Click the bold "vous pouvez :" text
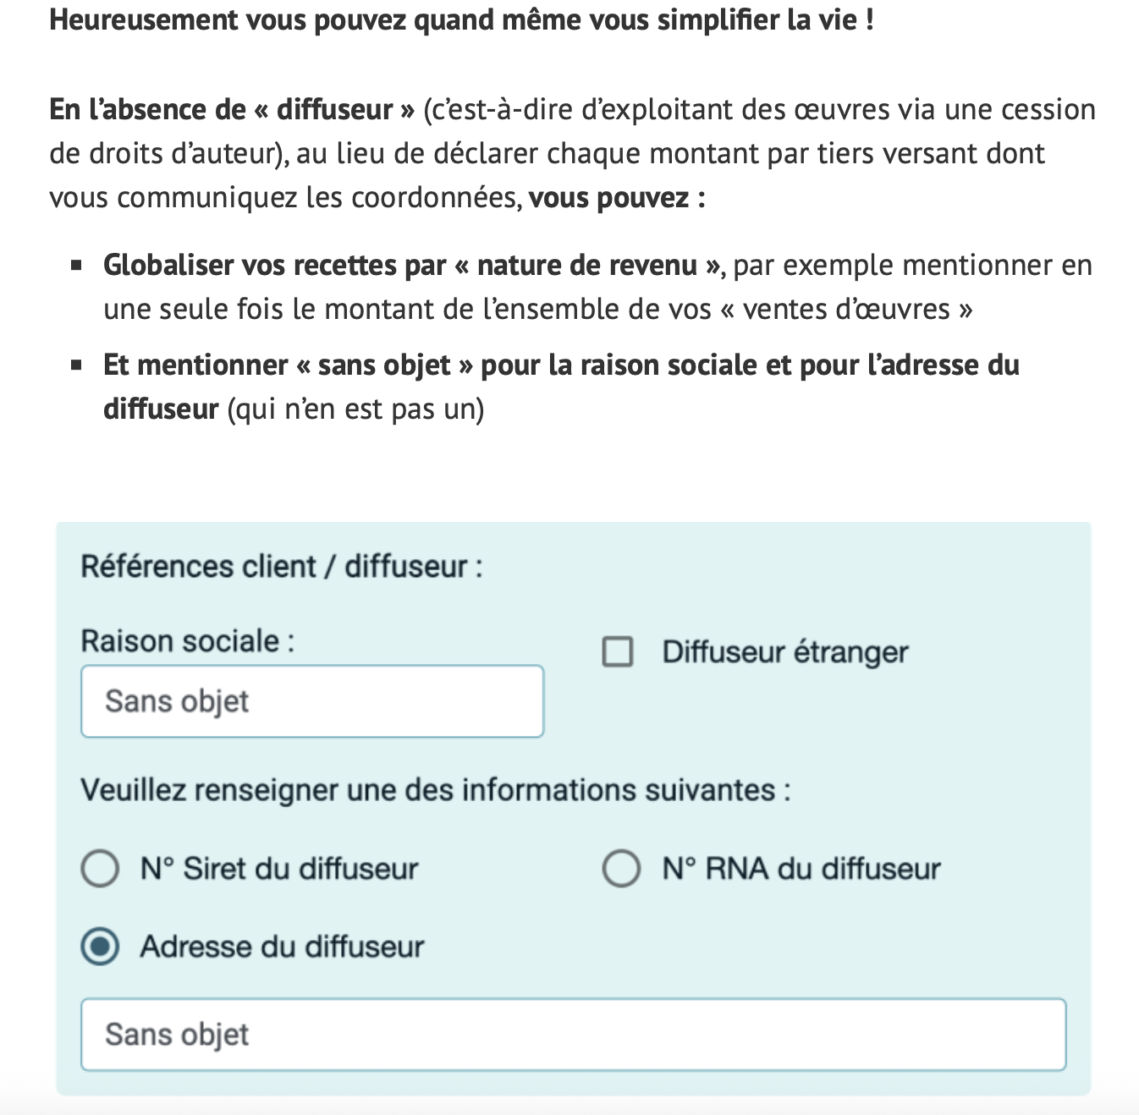1139x1115 pixels. click(617, 198)
